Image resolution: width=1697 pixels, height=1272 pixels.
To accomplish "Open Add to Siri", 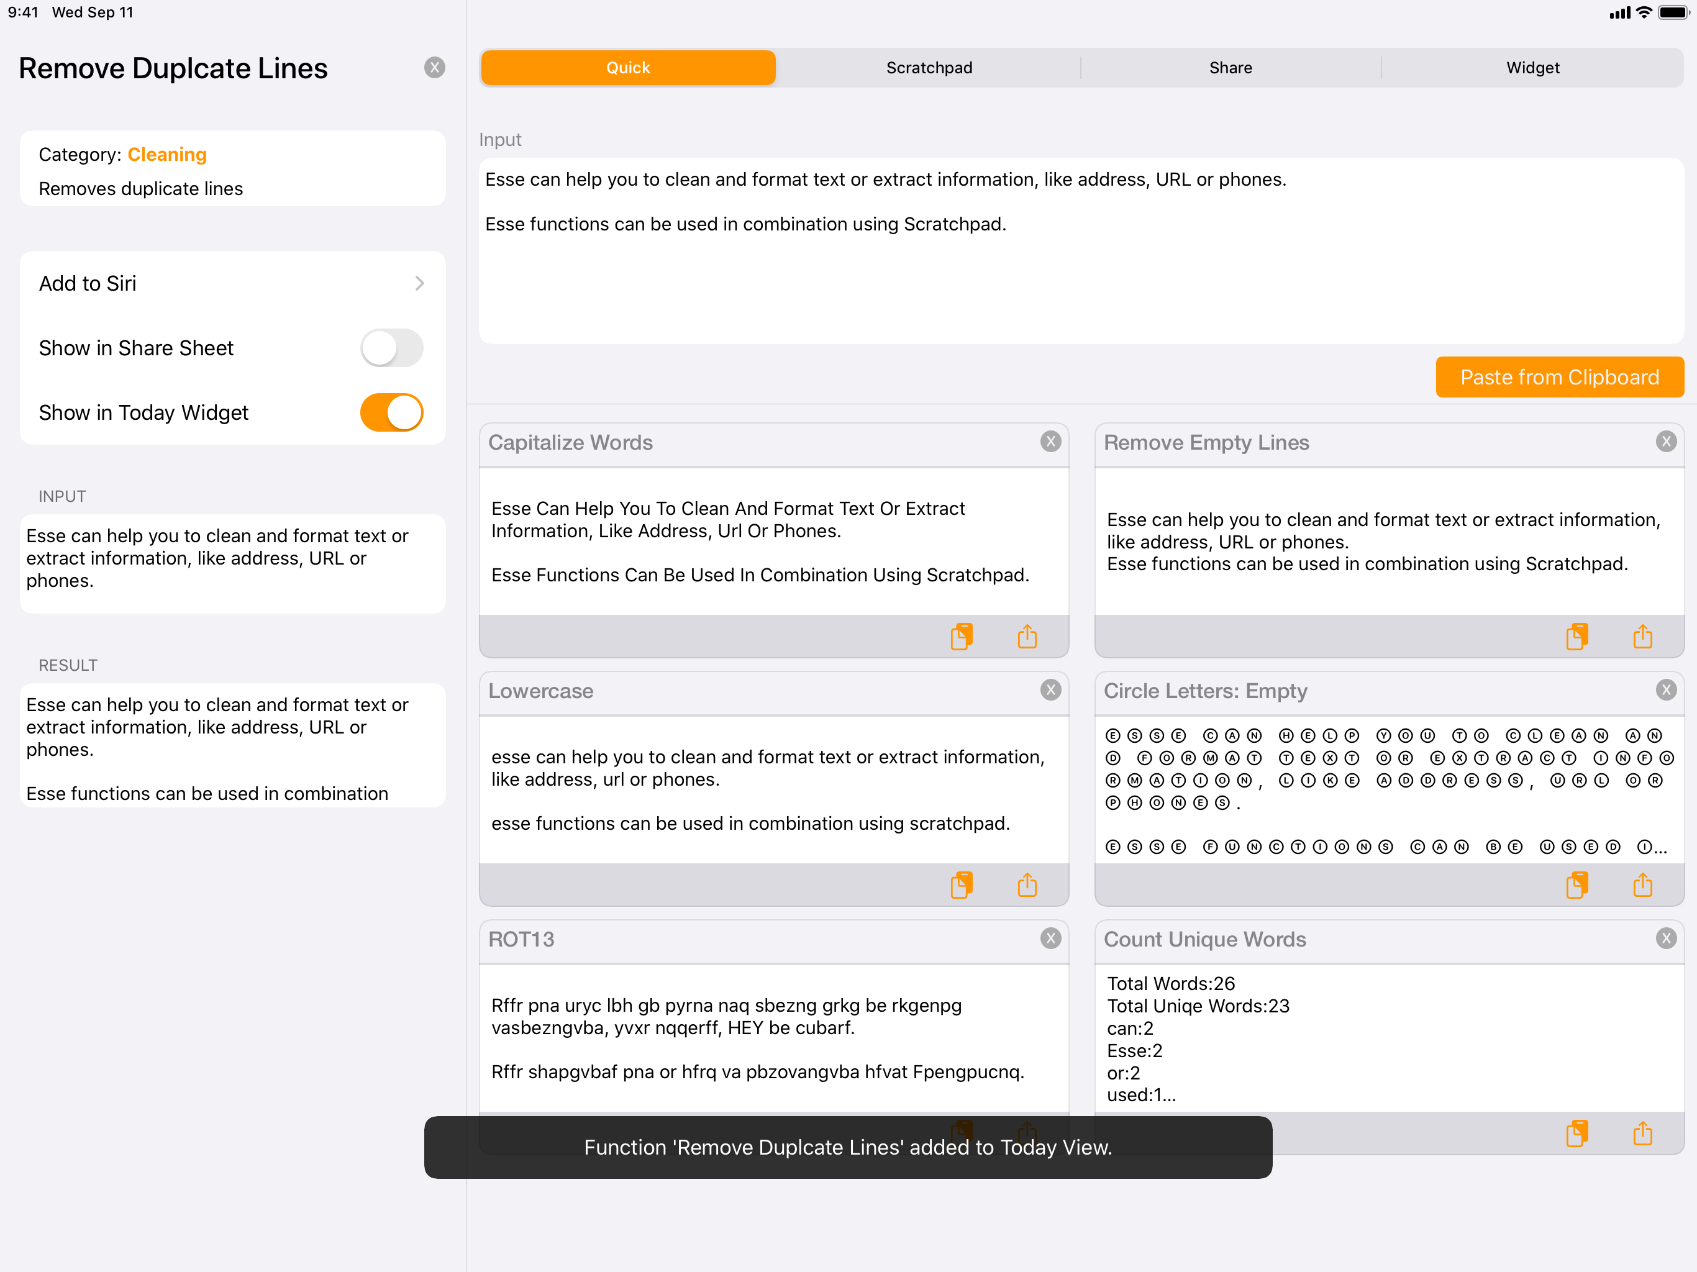I will pos(232,283).
